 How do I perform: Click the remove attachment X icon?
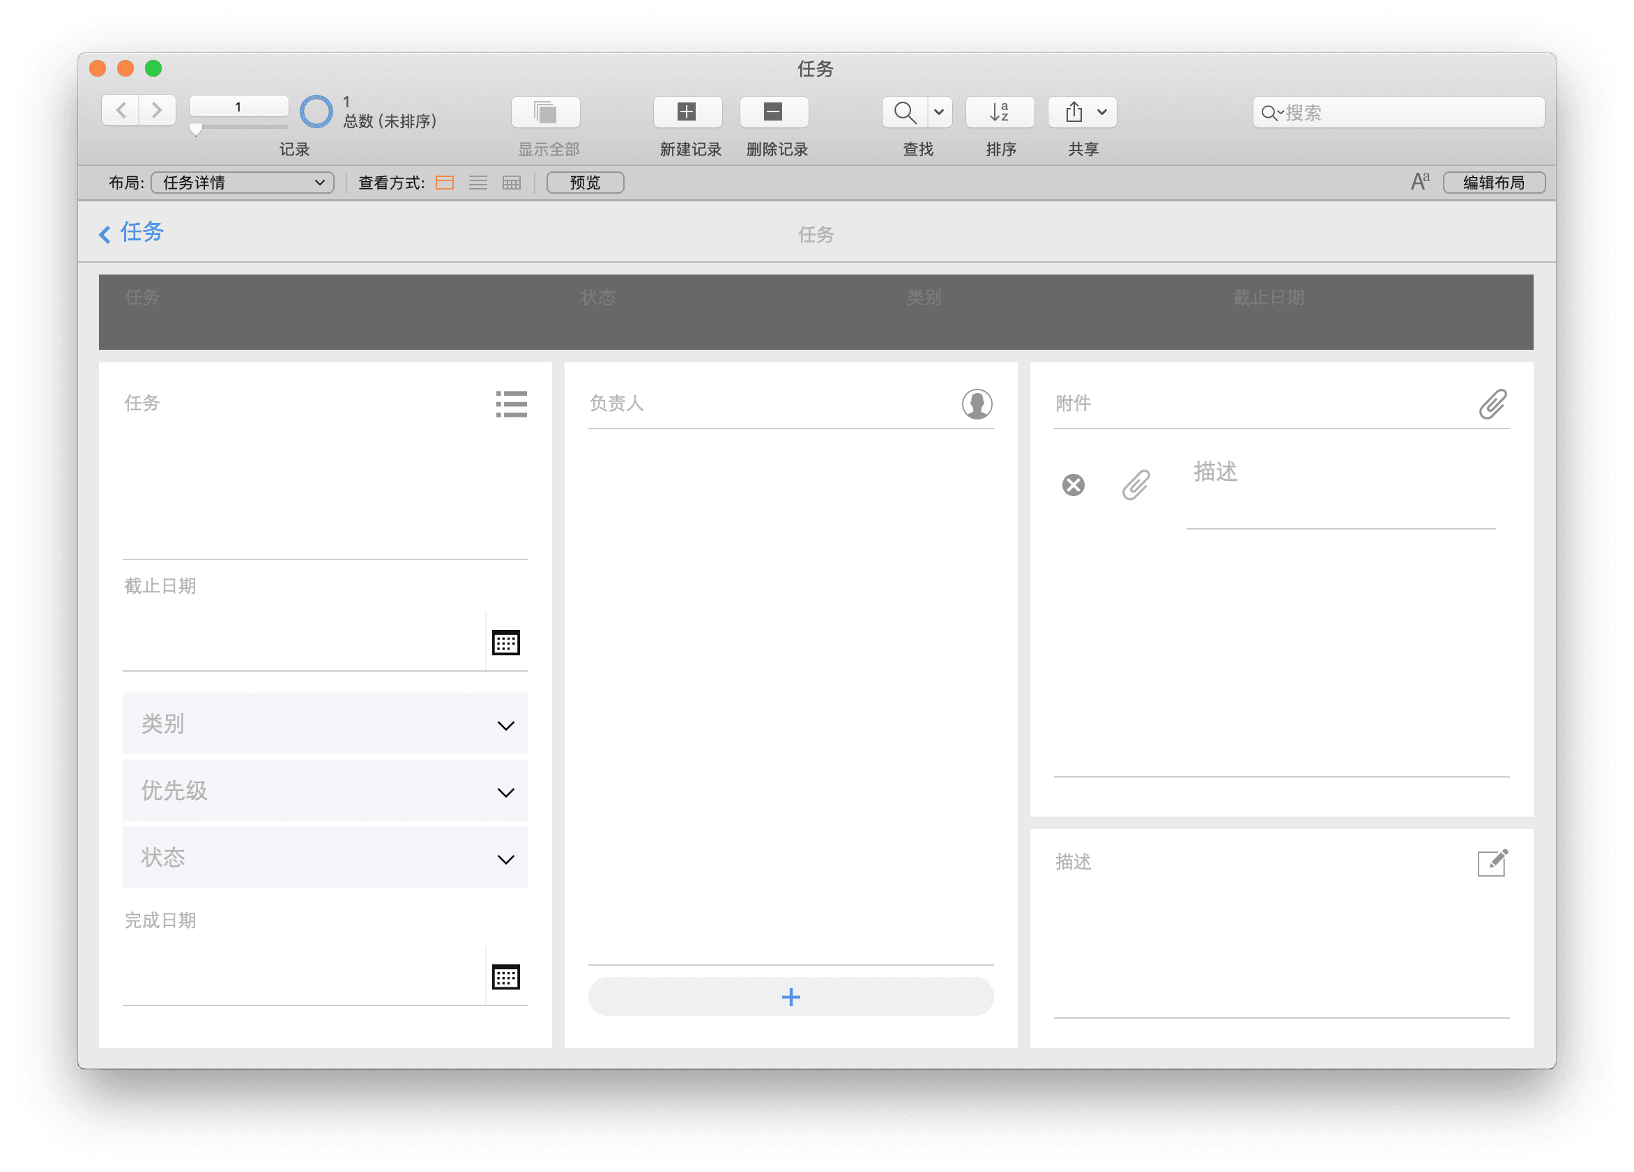1073,485
